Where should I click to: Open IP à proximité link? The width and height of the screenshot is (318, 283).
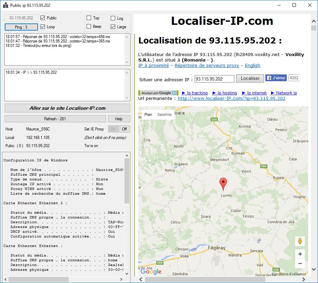coord(154,65)
